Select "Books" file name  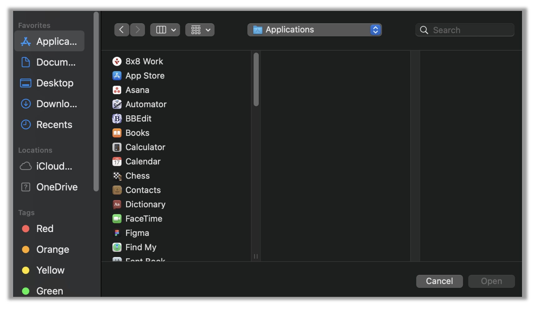click(x=138, y=133)
